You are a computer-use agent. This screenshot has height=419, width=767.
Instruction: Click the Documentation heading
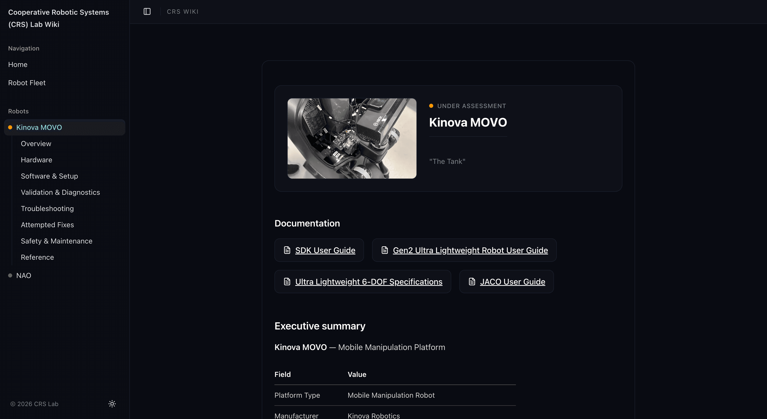[307, 223]
